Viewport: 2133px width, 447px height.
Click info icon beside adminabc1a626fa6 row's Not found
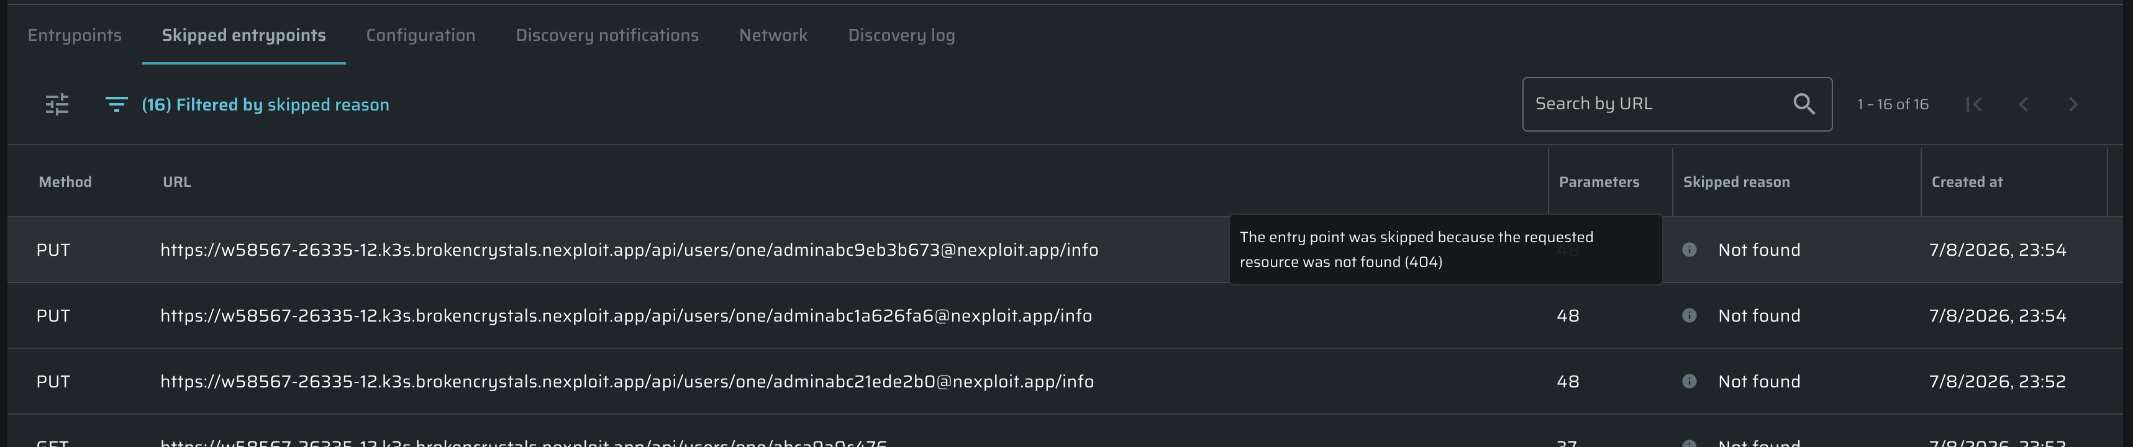(x=1689, y=315)
